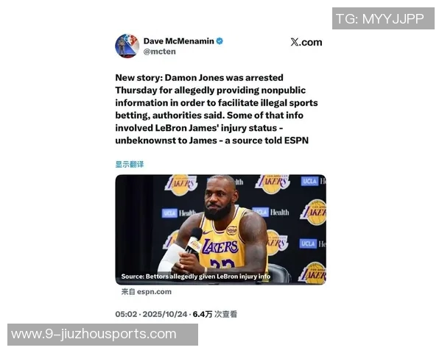Click the X logo beside .com
Screen dimensions: 442x353
tap(295, 42)
